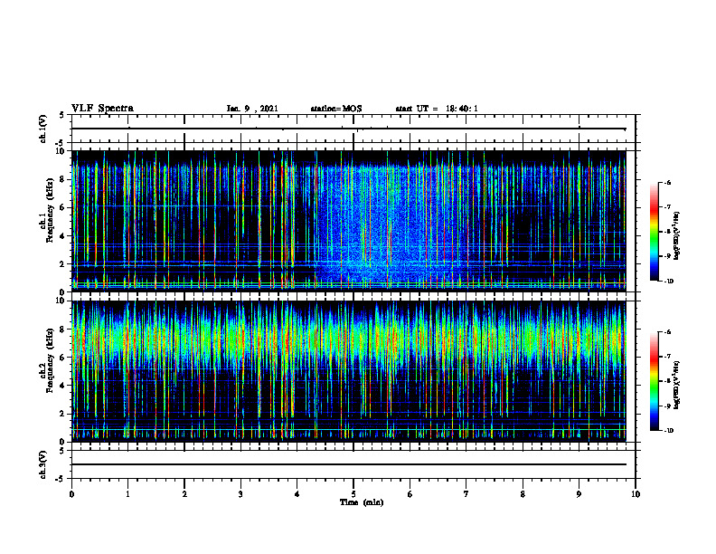Click time axis tick label "8"
716x554 pixels.
[523, 494]
